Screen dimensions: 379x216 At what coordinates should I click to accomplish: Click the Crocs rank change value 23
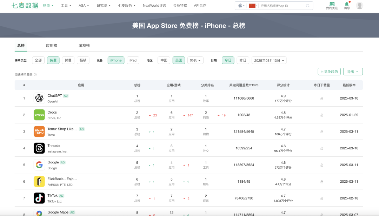click(155, 115)
